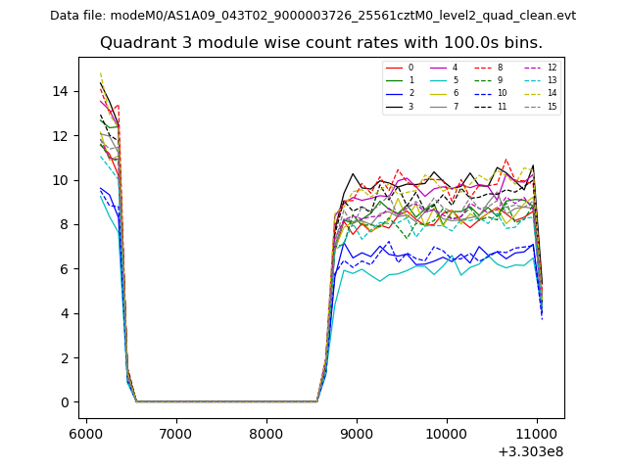This screenshot has width=627, height=470.
Task: Click the gray solid legend line for module 7
Action: tap(439, 106)
